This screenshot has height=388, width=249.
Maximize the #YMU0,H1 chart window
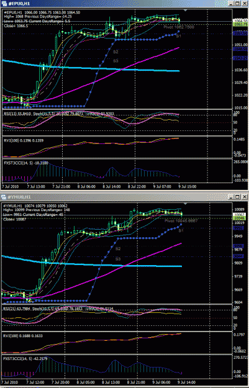point(237,197)
